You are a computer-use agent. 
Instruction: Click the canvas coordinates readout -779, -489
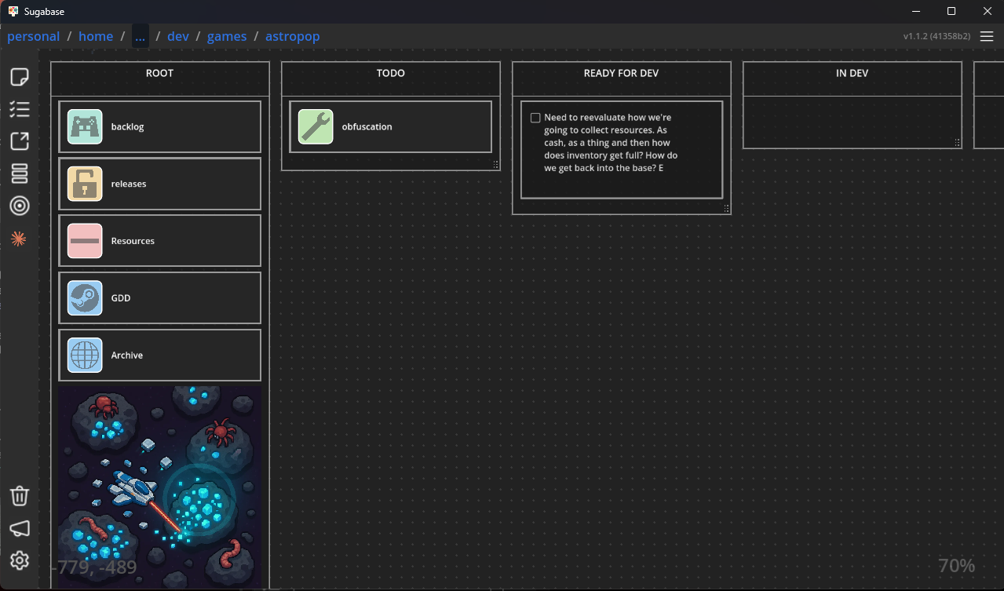tap(94, 567)
